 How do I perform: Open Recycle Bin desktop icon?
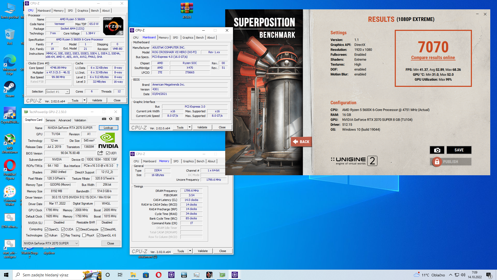click(10, 37)
